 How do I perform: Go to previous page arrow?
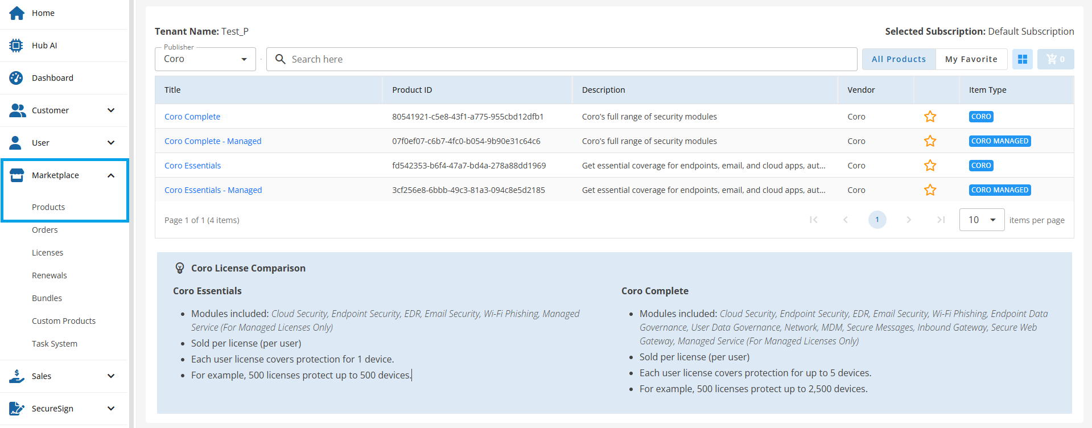coord(846,220)
